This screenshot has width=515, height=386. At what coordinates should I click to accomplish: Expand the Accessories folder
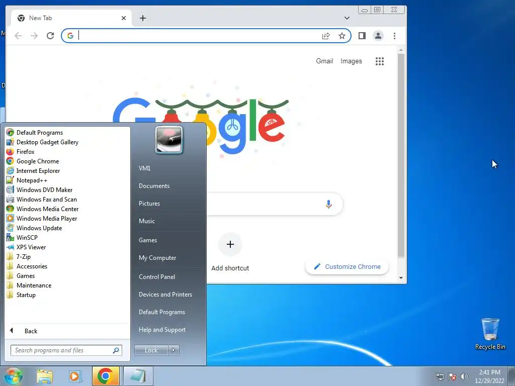[32, 266]
